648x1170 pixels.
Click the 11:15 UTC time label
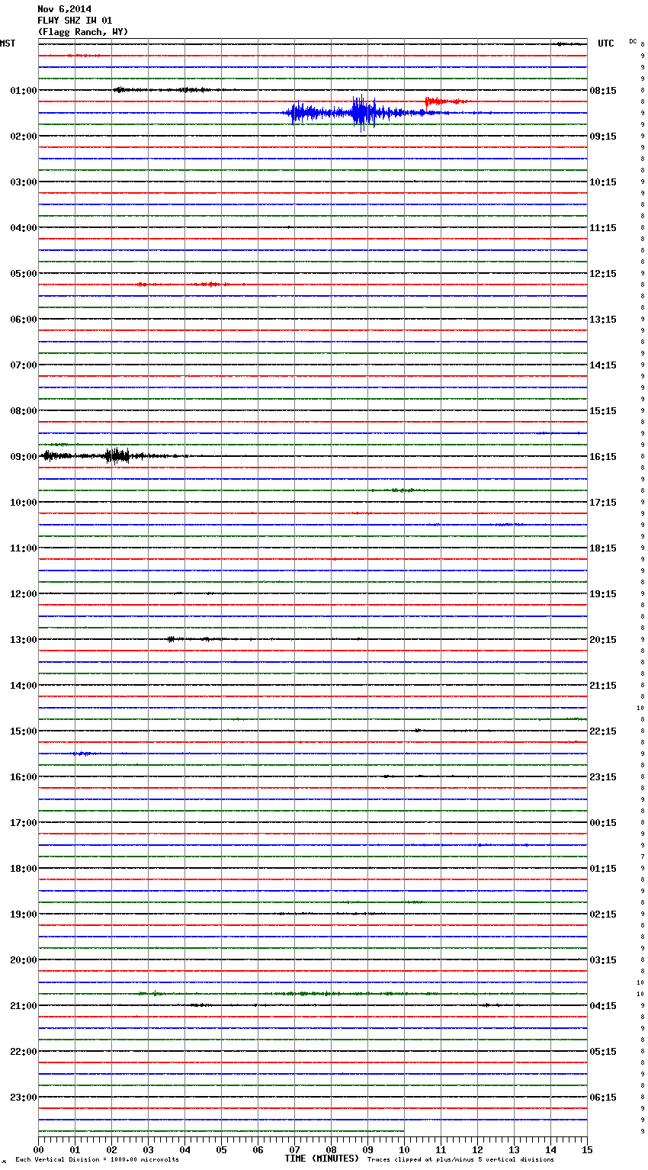(603, 228)
